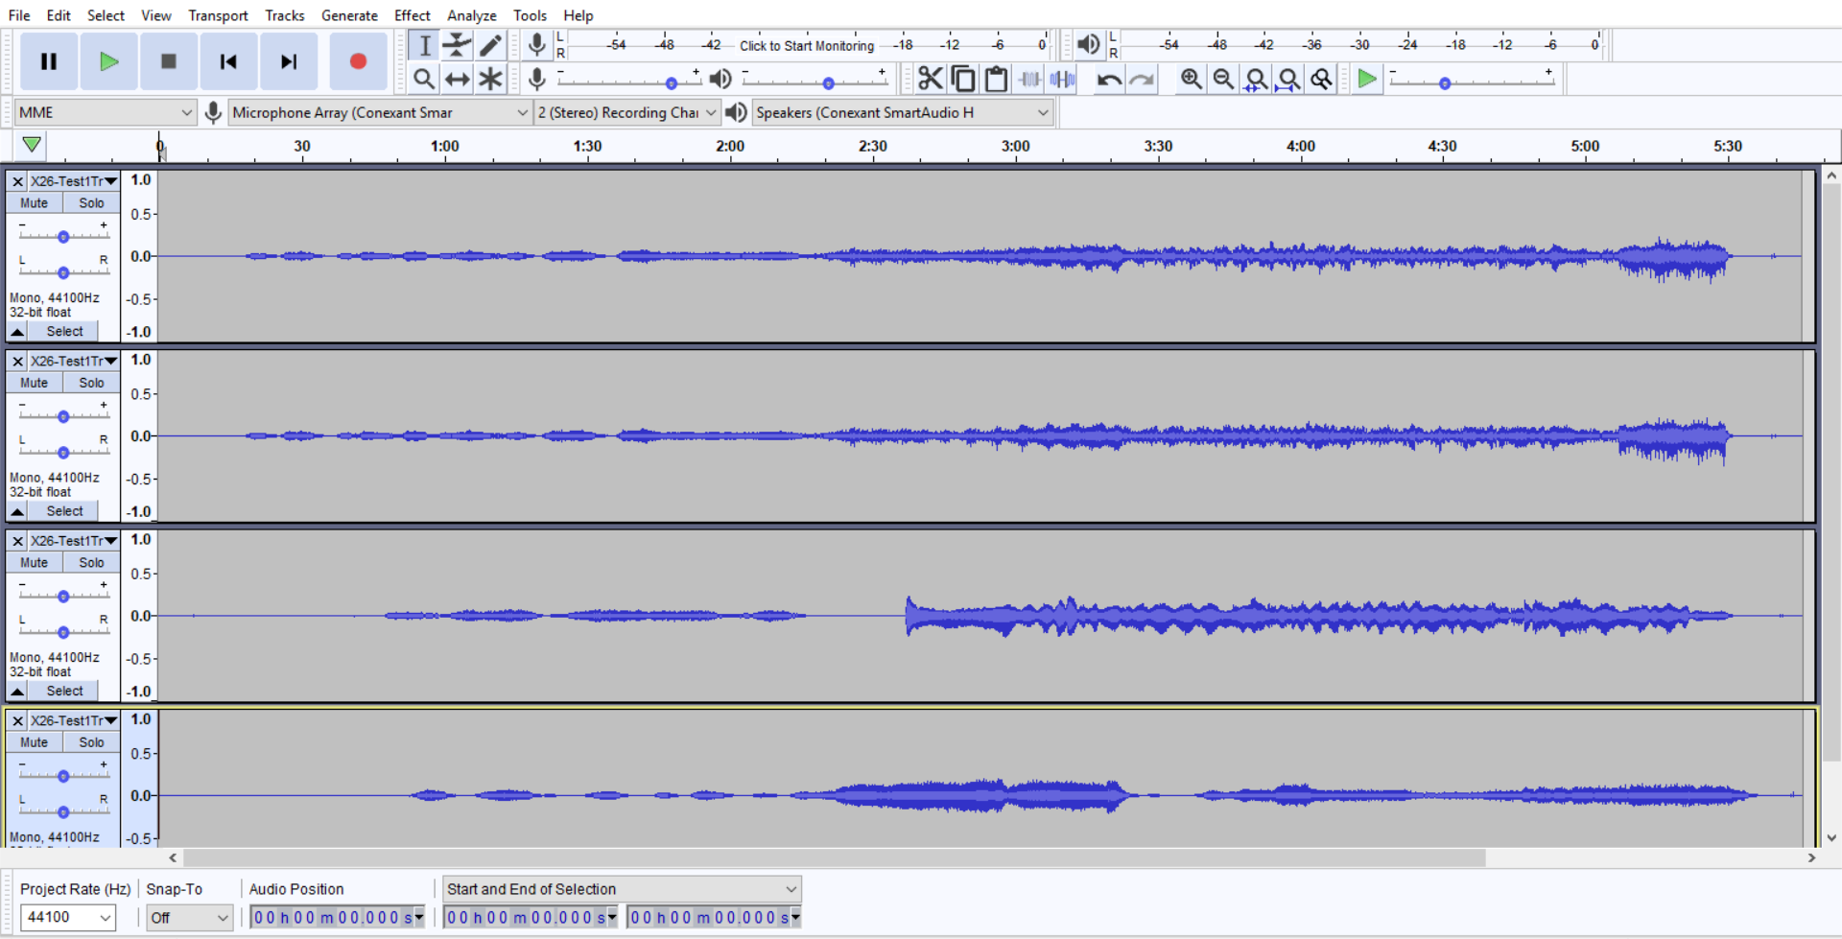This screenshot has width=1842, height=939.
Task: Click Select button on first track
Action: [x=64, y=331]
